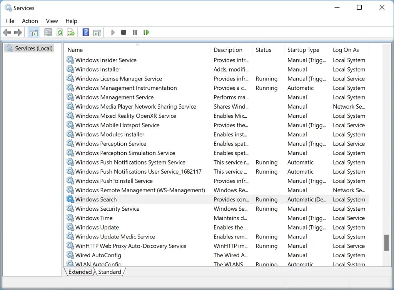This screenshot has height=290, width=394.
Task: Click gear icon beside Windows Modules Installer
Action: [x=70, y=134]
